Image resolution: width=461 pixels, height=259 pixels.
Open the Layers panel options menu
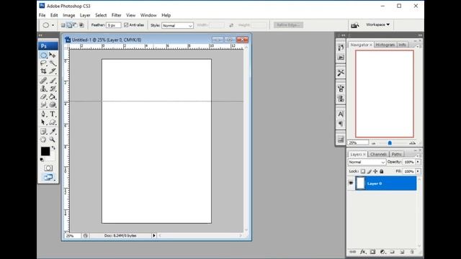click(x=418, y=155)
